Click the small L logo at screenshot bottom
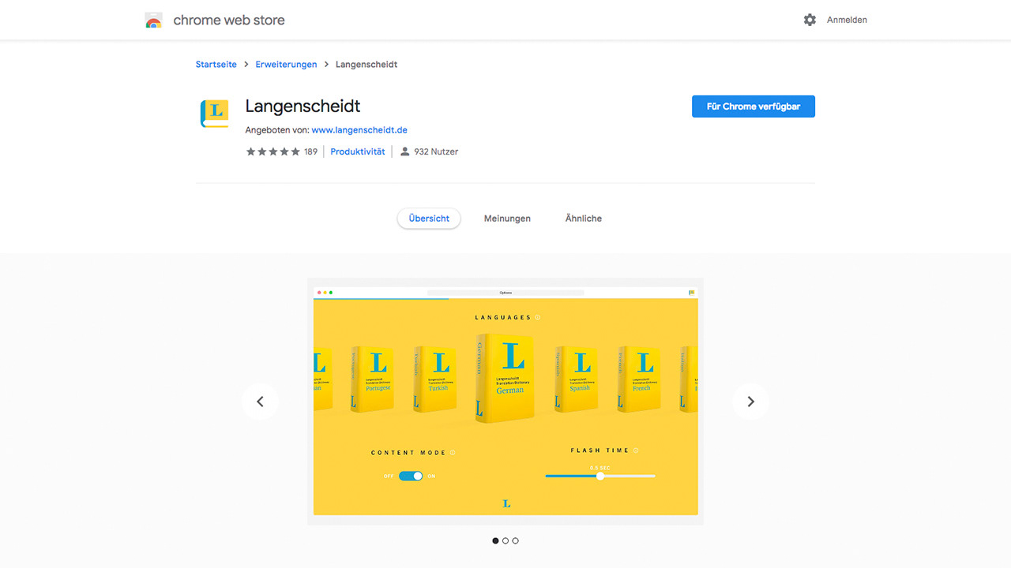1011x568 pixels. click(506, 503)
